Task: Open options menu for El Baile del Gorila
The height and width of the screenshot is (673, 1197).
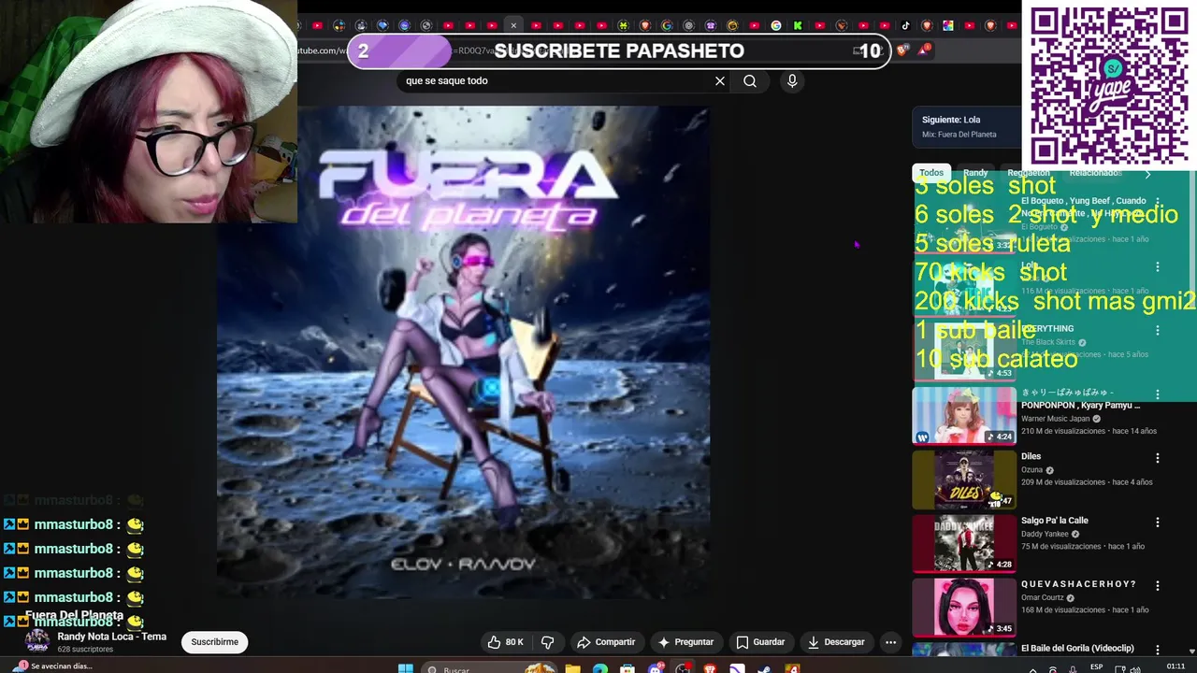Action: (1158, 650)
